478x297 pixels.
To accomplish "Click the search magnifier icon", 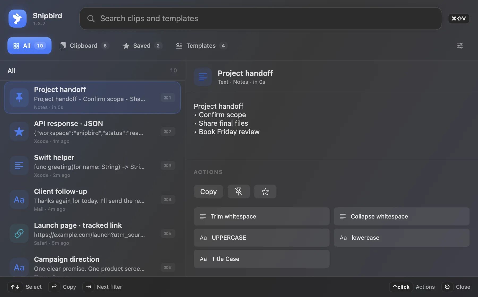I will [91, 19].
